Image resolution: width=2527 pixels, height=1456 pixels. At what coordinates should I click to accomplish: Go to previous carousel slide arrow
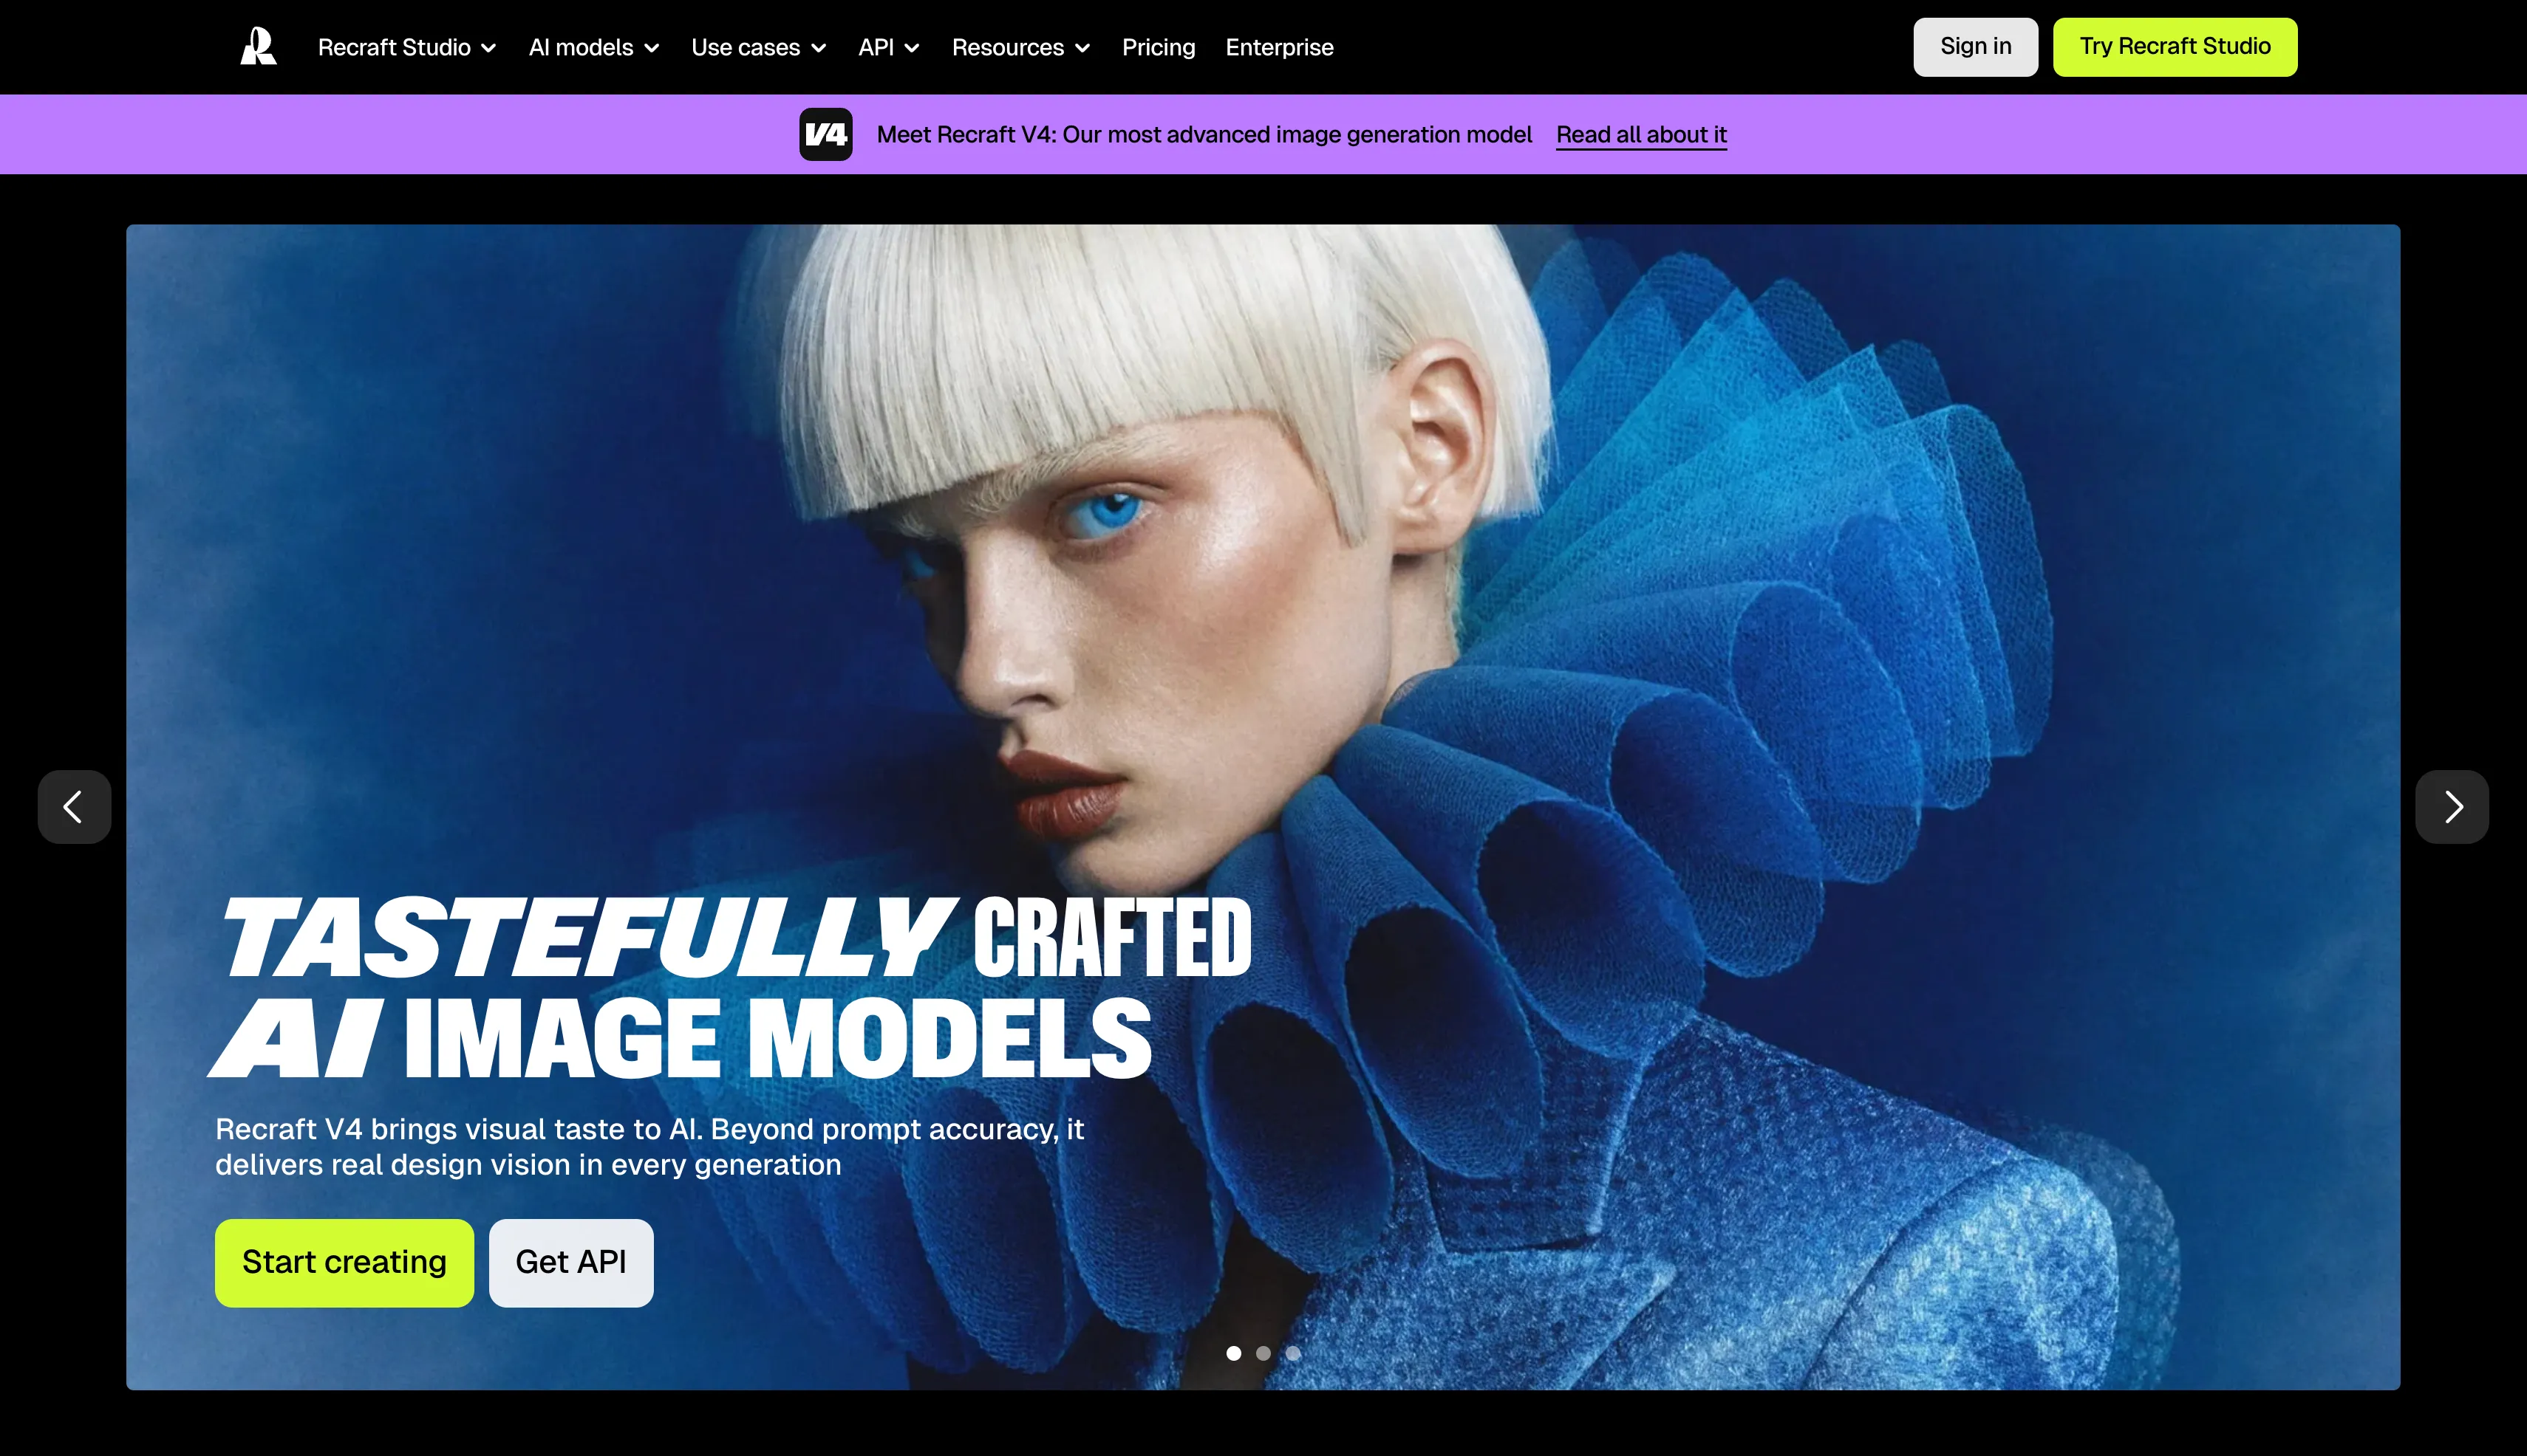74,806
